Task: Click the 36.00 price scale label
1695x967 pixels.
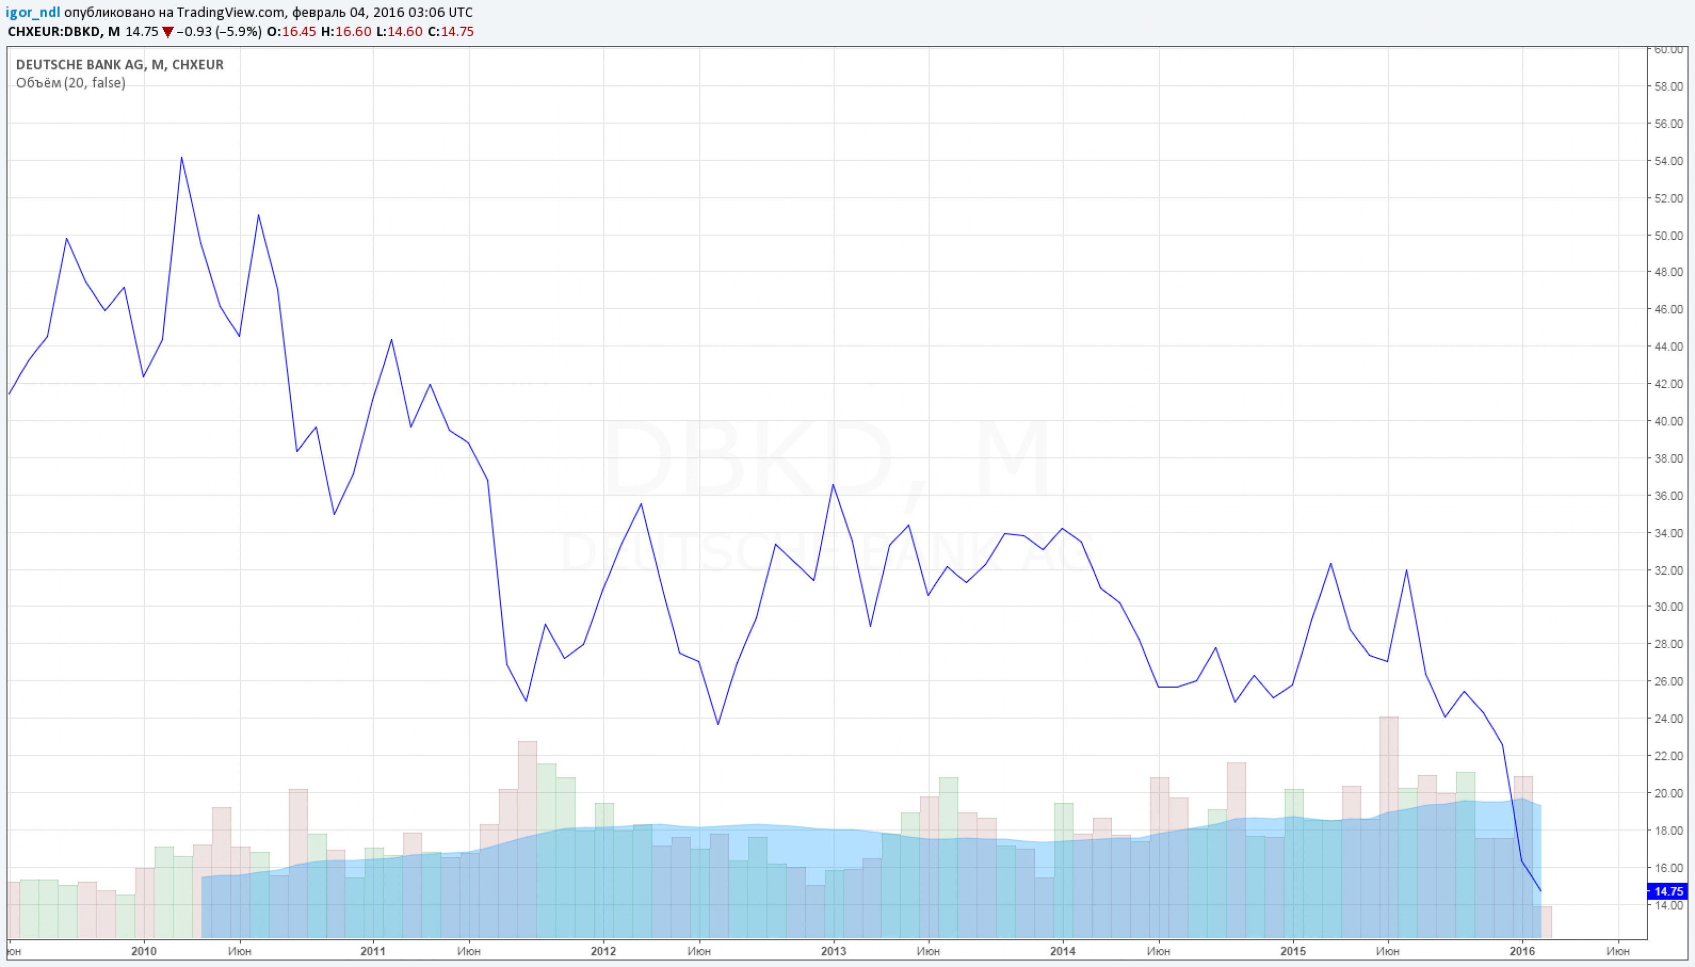Action: 1668,496
